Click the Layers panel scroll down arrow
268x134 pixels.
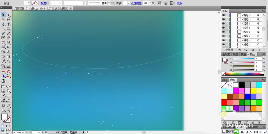[264, 46]
